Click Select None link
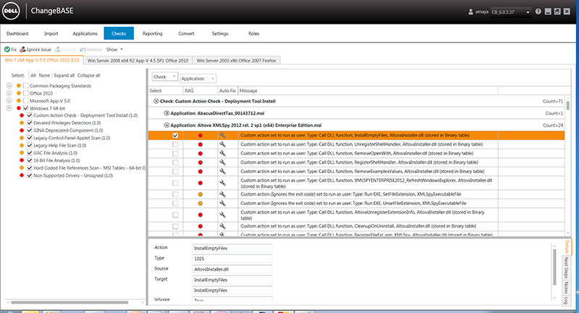The image size is (579, 313). pyautogui.click(x=44, y=75)
